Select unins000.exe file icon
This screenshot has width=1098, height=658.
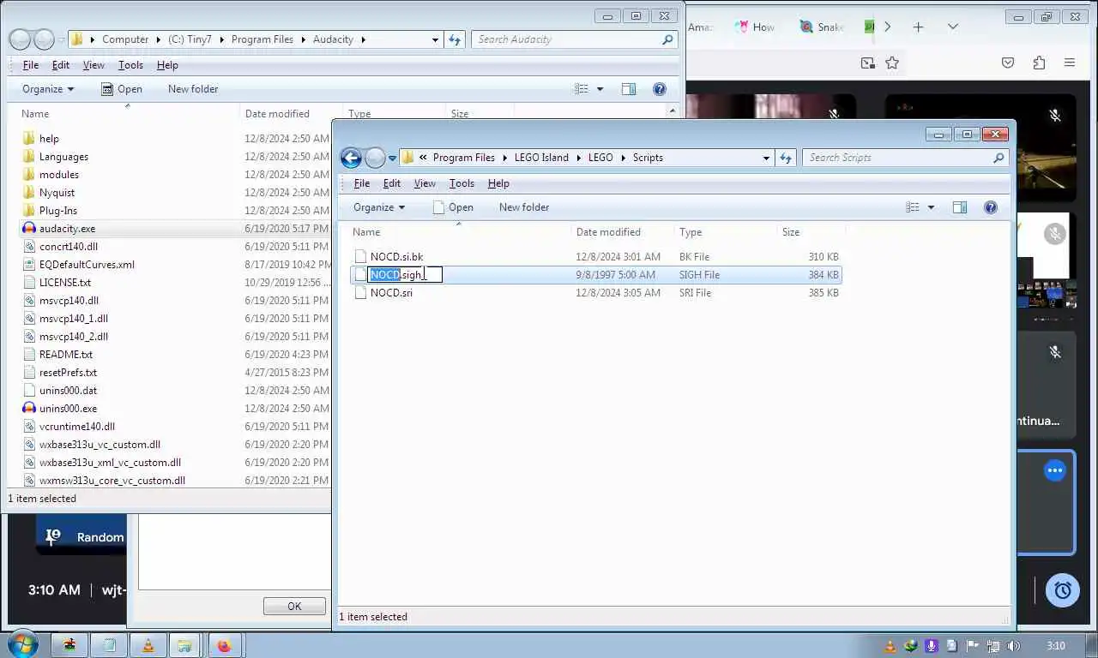point(29,409)
